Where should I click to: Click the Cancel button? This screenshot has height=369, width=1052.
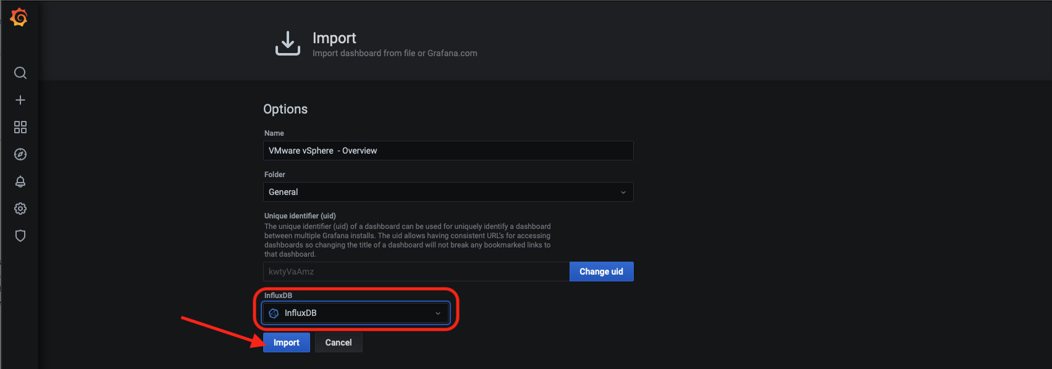point(339,342)
